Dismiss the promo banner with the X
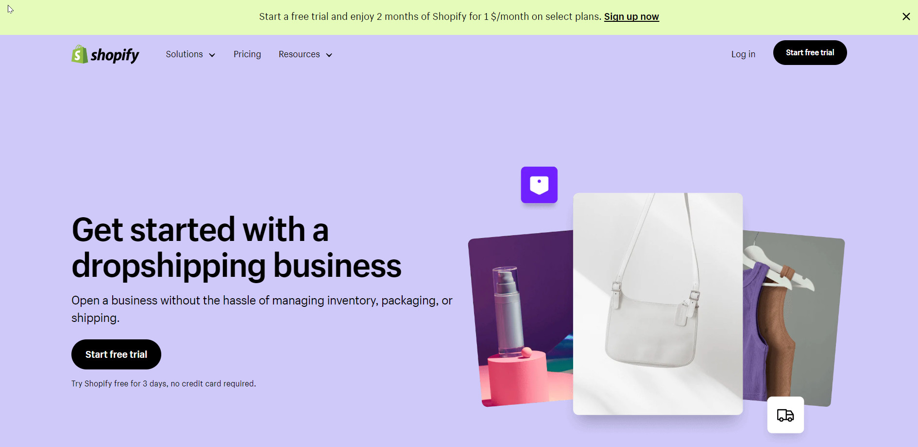 tap(906, 16)
